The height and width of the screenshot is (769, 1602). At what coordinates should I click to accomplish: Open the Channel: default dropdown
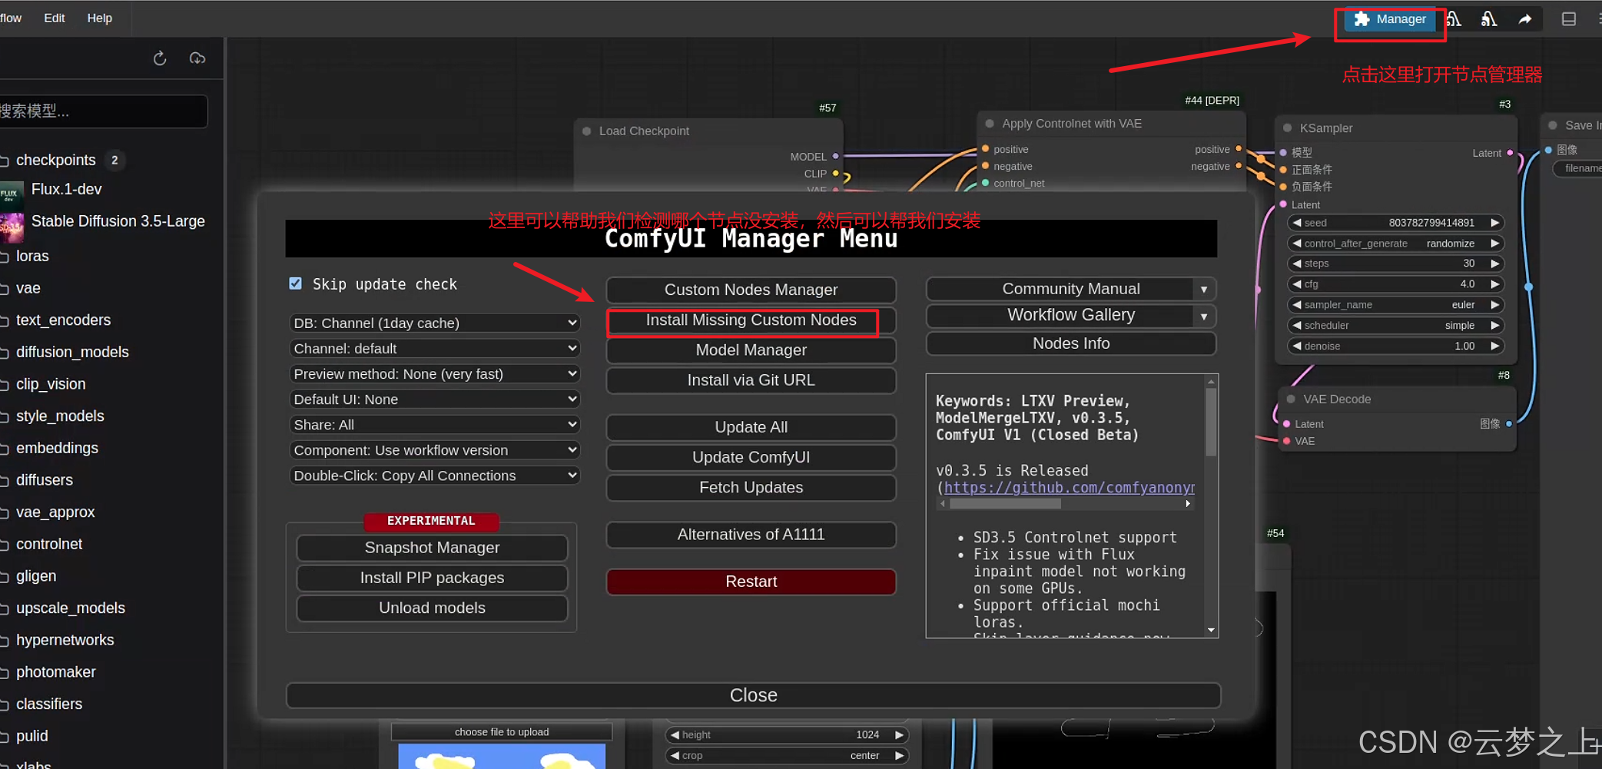click(x=435, y=349)
